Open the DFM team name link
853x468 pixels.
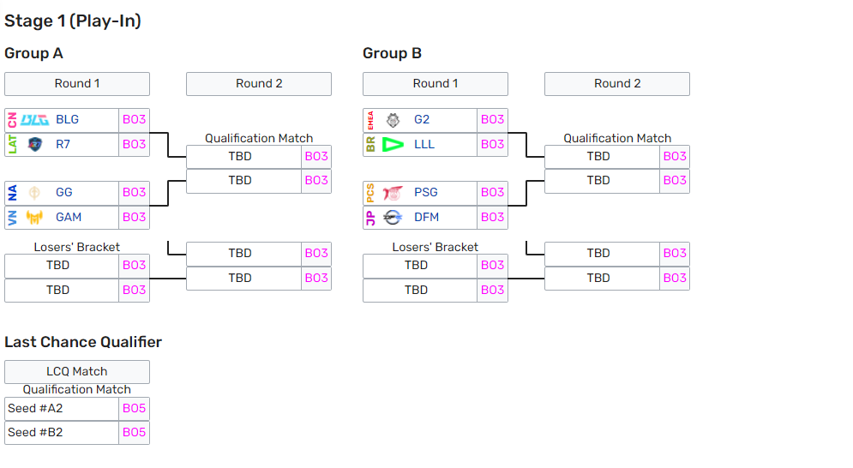426,217
